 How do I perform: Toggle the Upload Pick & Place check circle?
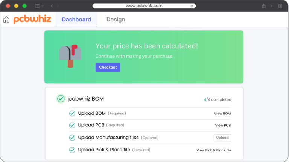click(72, 150)
